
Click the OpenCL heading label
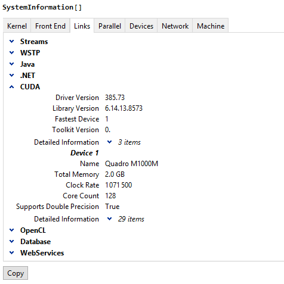(33, 230)
